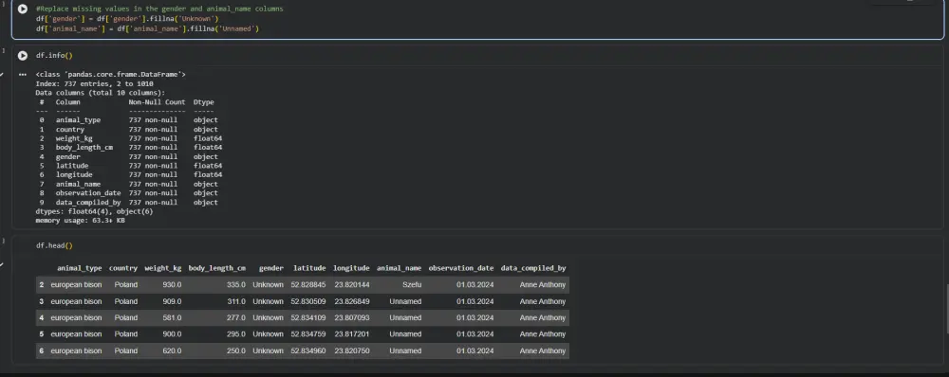Select the weight value 900.0
This screenshot has width=949, height=377.
[x=172, y=334]
